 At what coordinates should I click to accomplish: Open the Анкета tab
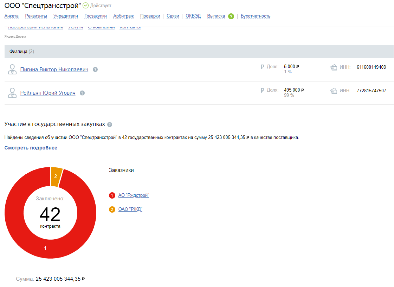point(11,16)
